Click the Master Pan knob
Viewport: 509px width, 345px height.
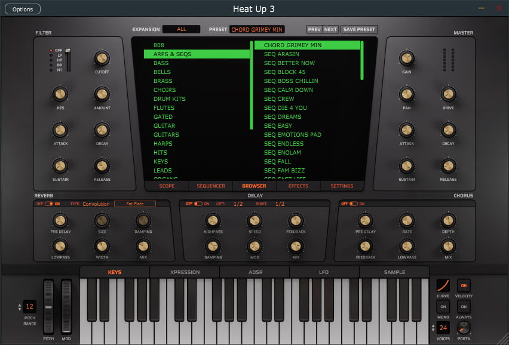pos(406,94)
